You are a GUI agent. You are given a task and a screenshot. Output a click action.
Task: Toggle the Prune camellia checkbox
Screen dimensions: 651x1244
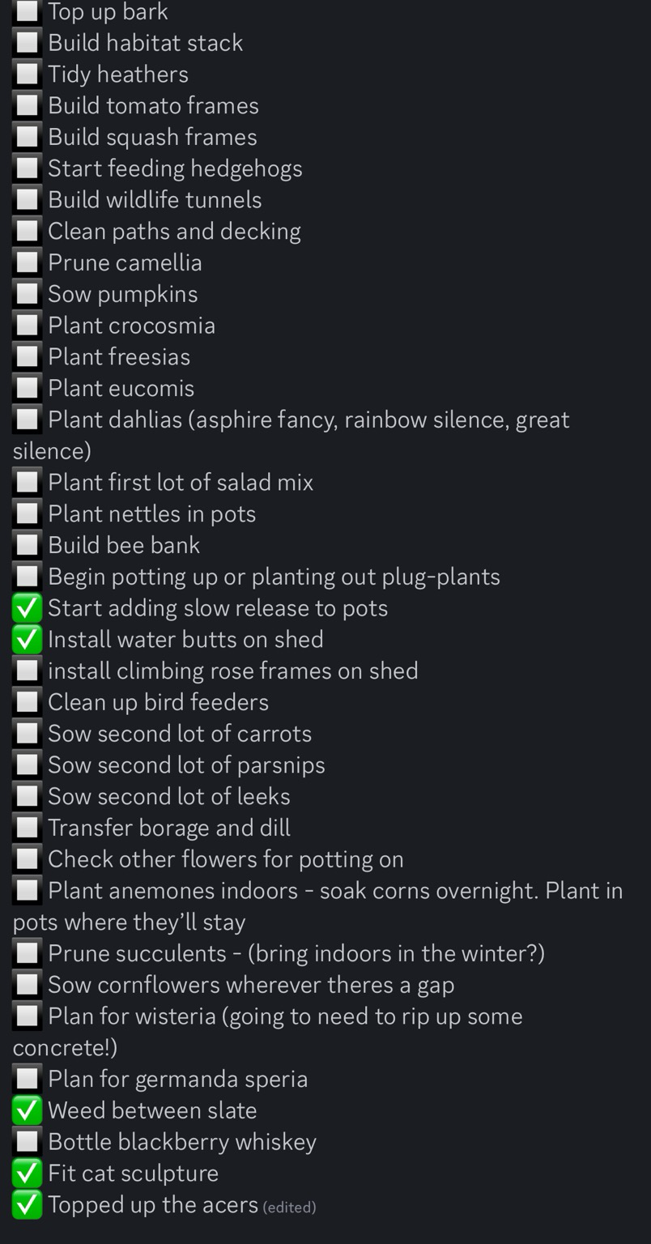[28, 262]
